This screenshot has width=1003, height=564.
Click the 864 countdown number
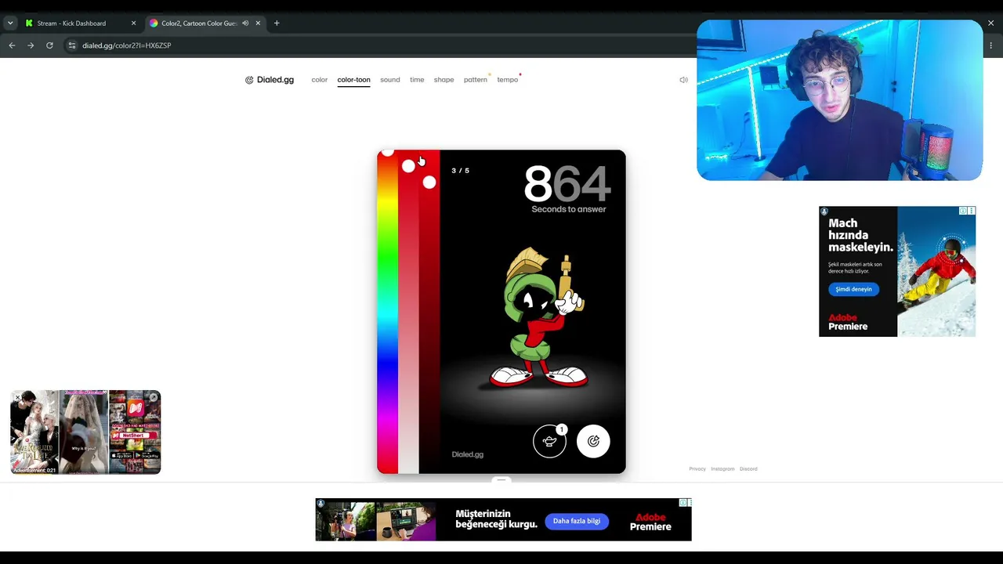pos(567,184)
